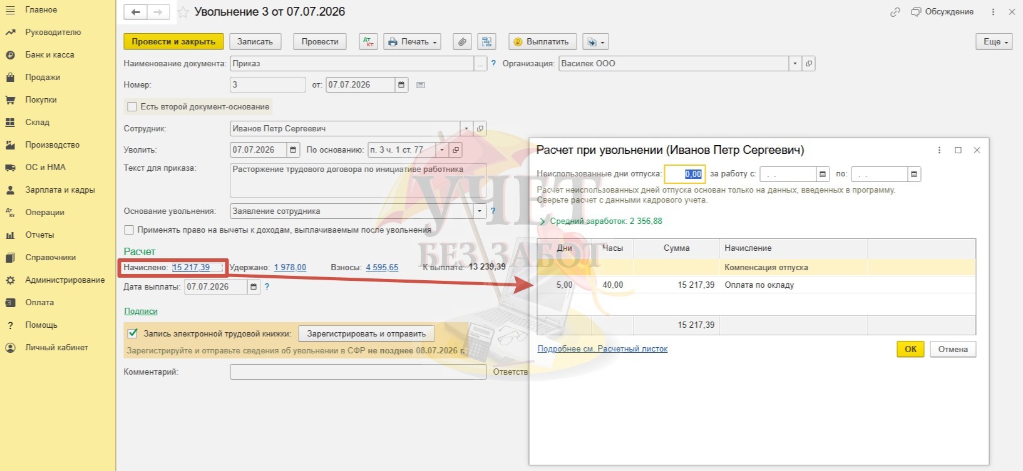Open calendar for document date 07.07.2026
The width and height of the screenshot is (1023, 471).
pyautogui.click(x=401, y=84)
